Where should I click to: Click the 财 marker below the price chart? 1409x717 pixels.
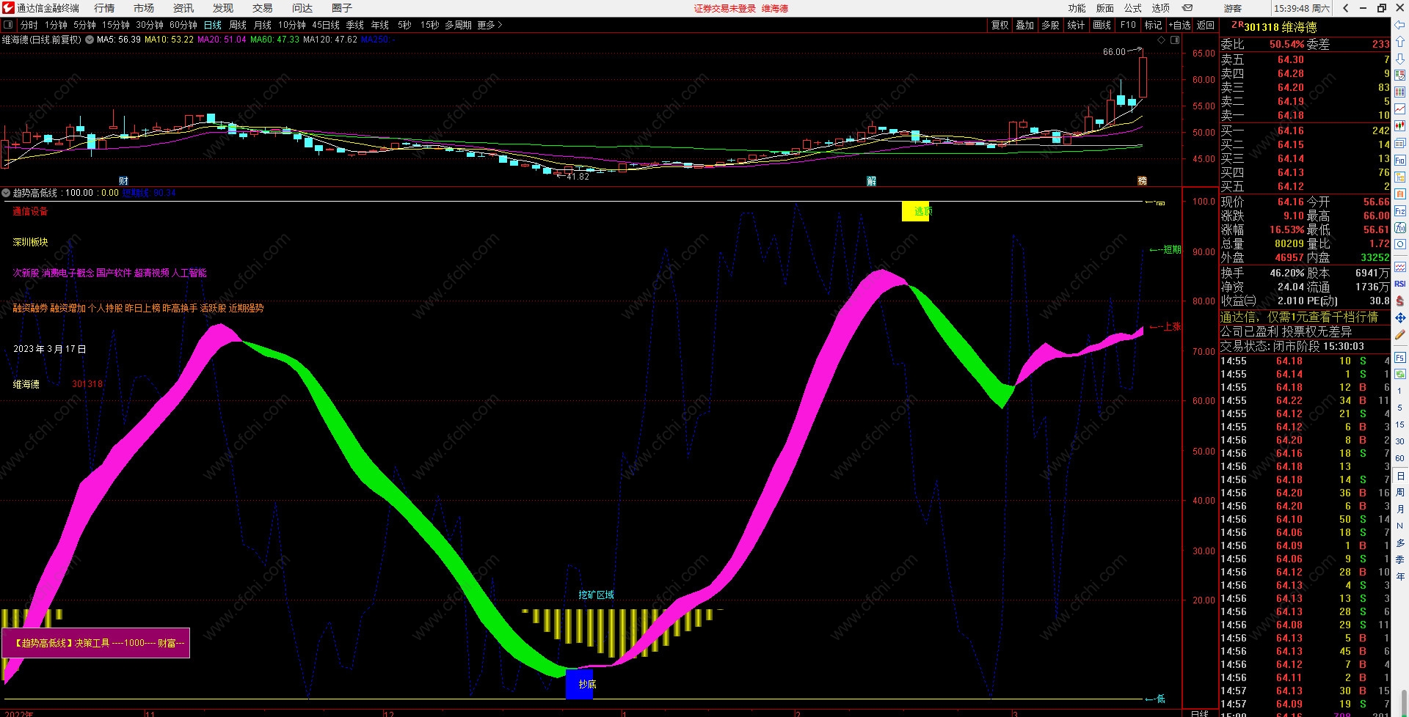point(123,180)
